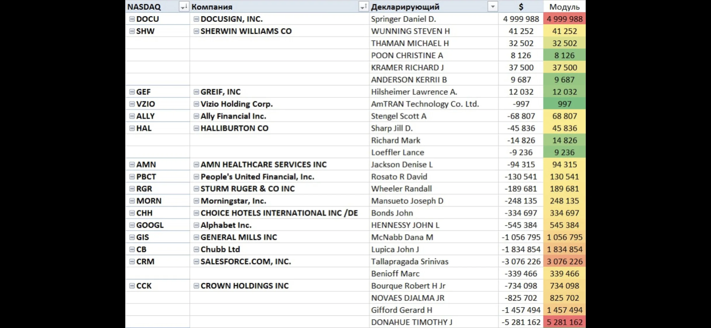Collapse the GIS ticker group

pyautogui.click(x=132, y=237)
